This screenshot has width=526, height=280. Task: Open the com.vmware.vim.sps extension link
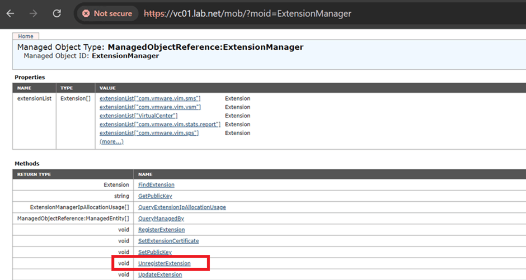[149, 133]
